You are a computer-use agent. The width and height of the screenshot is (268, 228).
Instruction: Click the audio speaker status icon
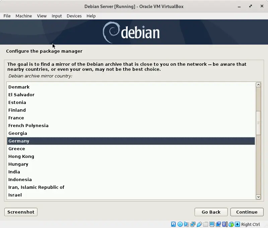pyautogui.click(x=186, y=224)
